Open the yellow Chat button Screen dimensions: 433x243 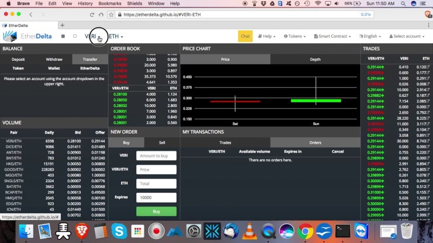(x=245, y=36)
